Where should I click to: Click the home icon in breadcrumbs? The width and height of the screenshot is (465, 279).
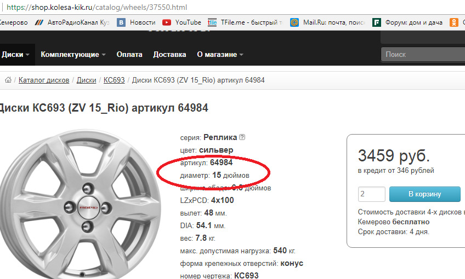point(8,80)
